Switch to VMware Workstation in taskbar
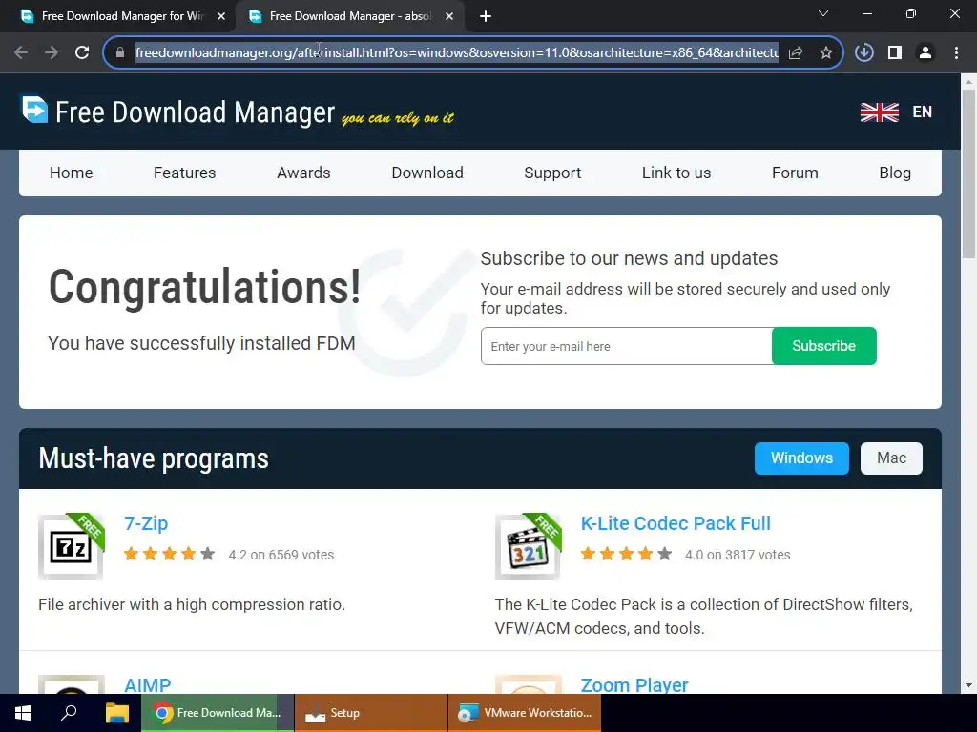 (525, 713)
